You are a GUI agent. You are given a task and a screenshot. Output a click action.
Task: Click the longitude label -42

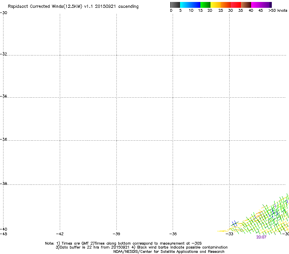tap(60, 234)
